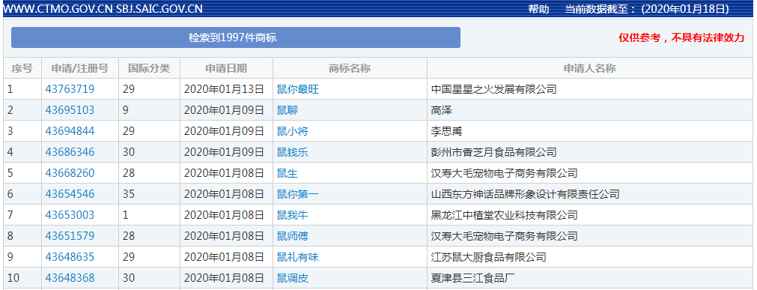Click the 当前数据截至 date text
The image size is (757, 290).
click(x=647, y=9)
